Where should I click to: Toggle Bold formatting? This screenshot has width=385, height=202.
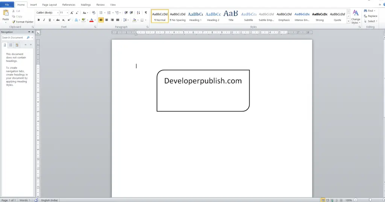pos(39,20)
